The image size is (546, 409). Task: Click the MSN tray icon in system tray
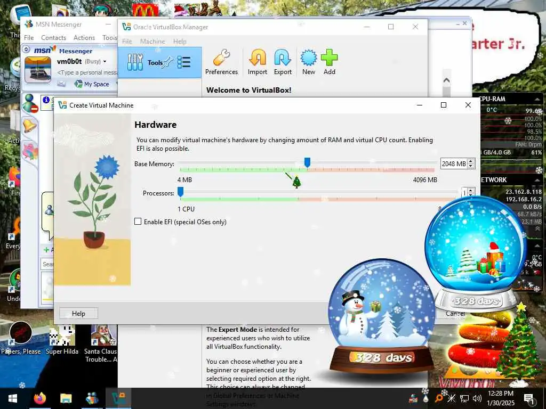(x=413, y=398)
